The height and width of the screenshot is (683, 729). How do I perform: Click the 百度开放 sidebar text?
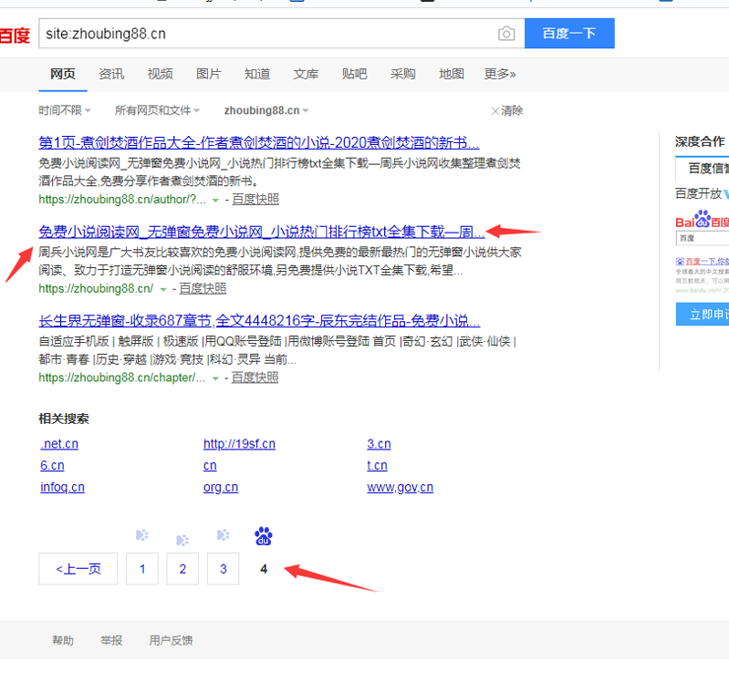coord(698,193)
